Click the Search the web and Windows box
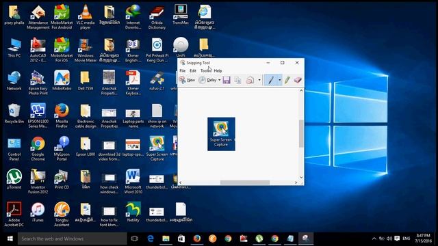 point(72,238)
